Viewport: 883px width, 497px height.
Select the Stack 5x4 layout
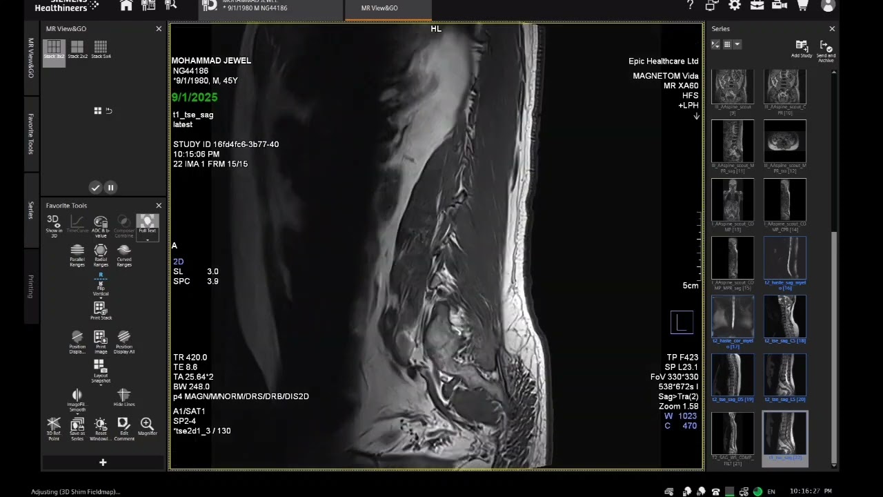coord(101,50)
